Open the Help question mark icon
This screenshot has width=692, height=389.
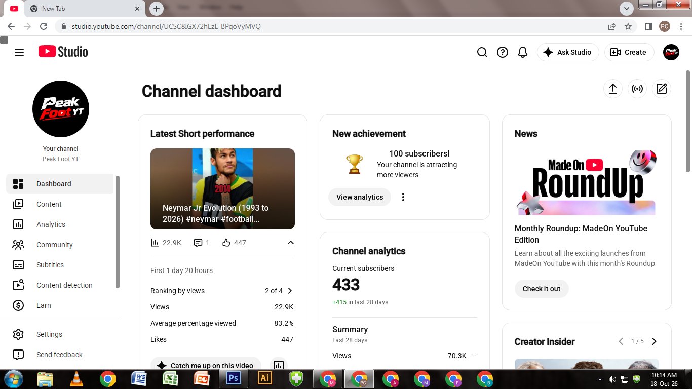click(x=503, y=52)
